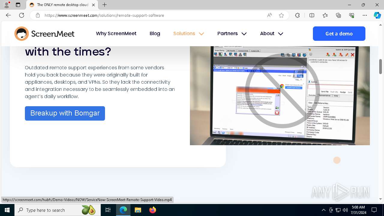384x216 pixels.
Task: Click the laptop Bomgar screenshot image
Action: coord(280,96)
